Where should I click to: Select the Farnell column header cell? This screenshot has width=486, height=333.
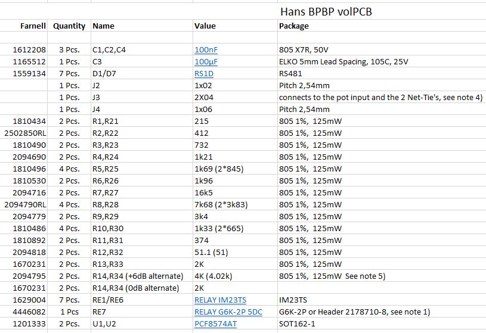(24, 26)
